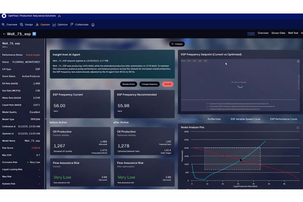Open the ESP Variable Speed Curve tab
Screen dimensions: 303x202
coord(245,119)
